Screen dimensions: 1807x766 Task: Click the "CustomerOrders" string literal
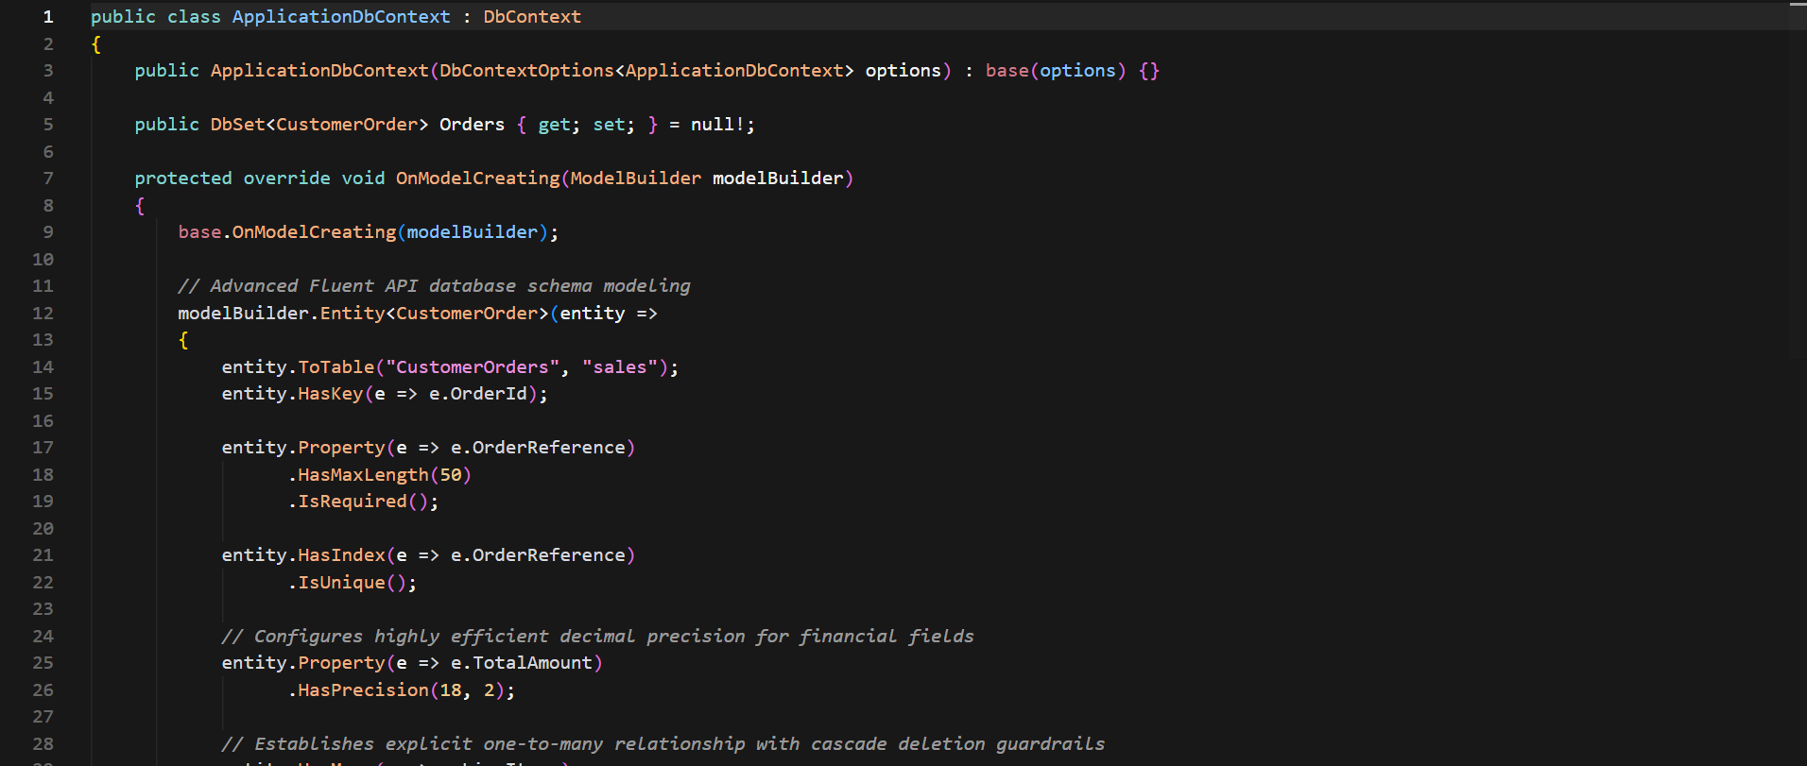coord(473,367)
